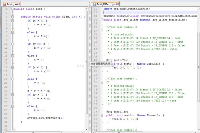The image size is (200, 133).
Task: Click the text 'import org.junit.runner.RunWith;'
Action: (x=126, y=9)
